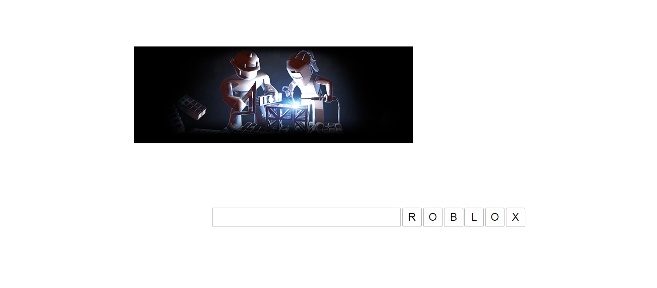Screen dimensions: 657x288
Task: Hit the B letter button
Action: tap(454, 217)
